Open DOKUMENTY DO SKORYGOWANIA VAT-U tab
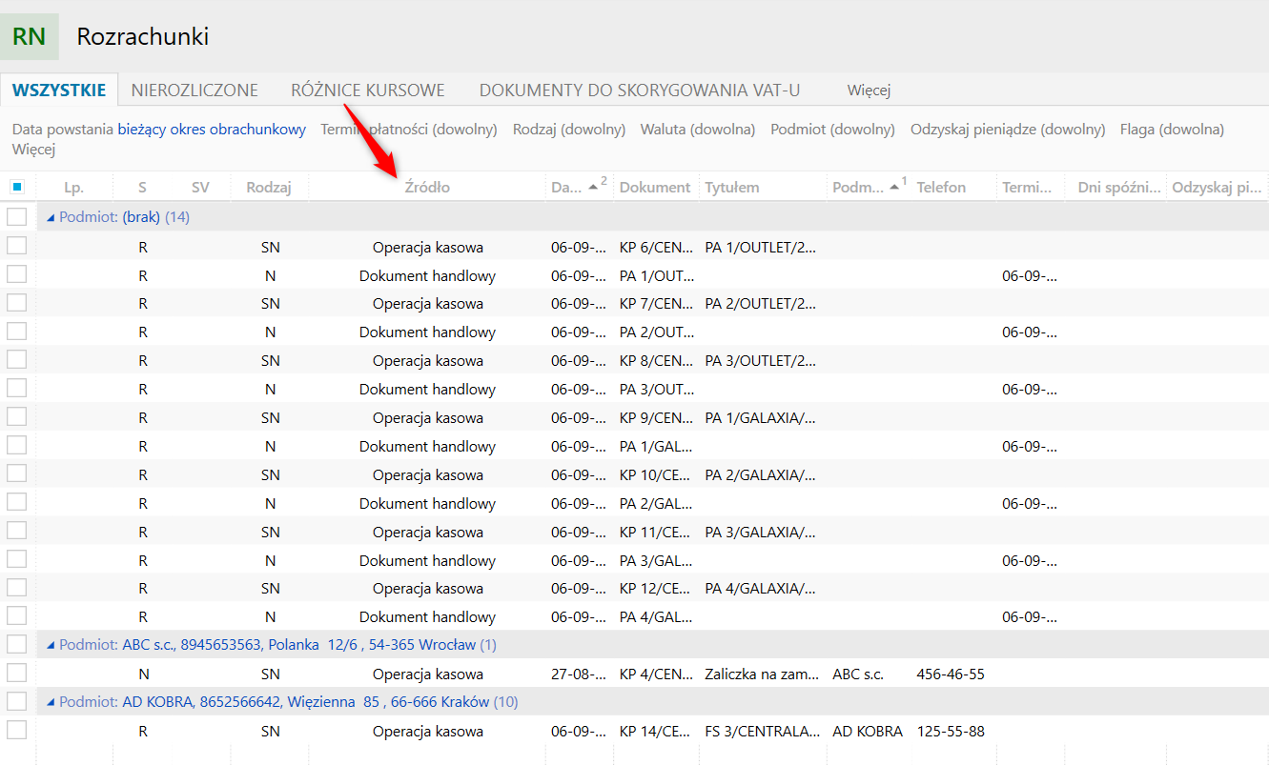Image resolution: width=1269 pixels, height=765 pixels. tap(640, 91)
